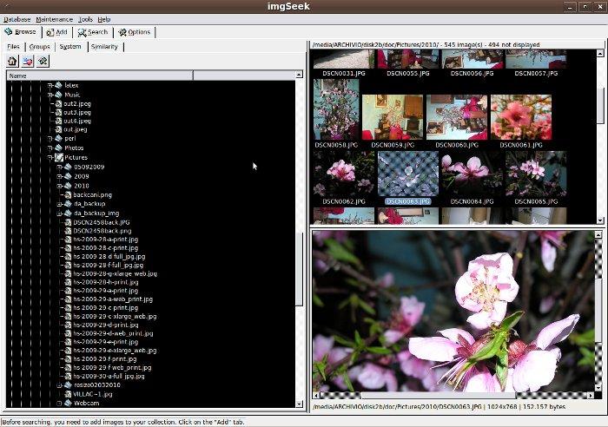Select the Files sub-tab
The height and width of the screenshot is (427, 608).
(13, 47)
